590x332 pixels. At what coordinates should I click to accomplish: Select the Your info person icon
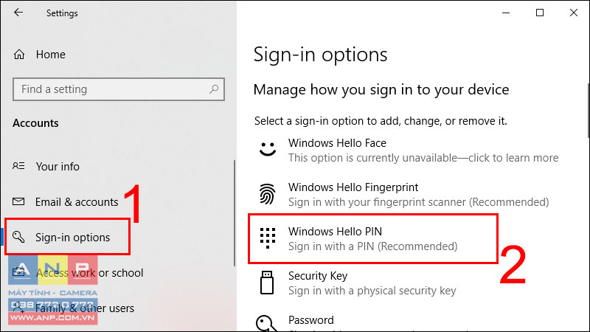click(18, 166)
